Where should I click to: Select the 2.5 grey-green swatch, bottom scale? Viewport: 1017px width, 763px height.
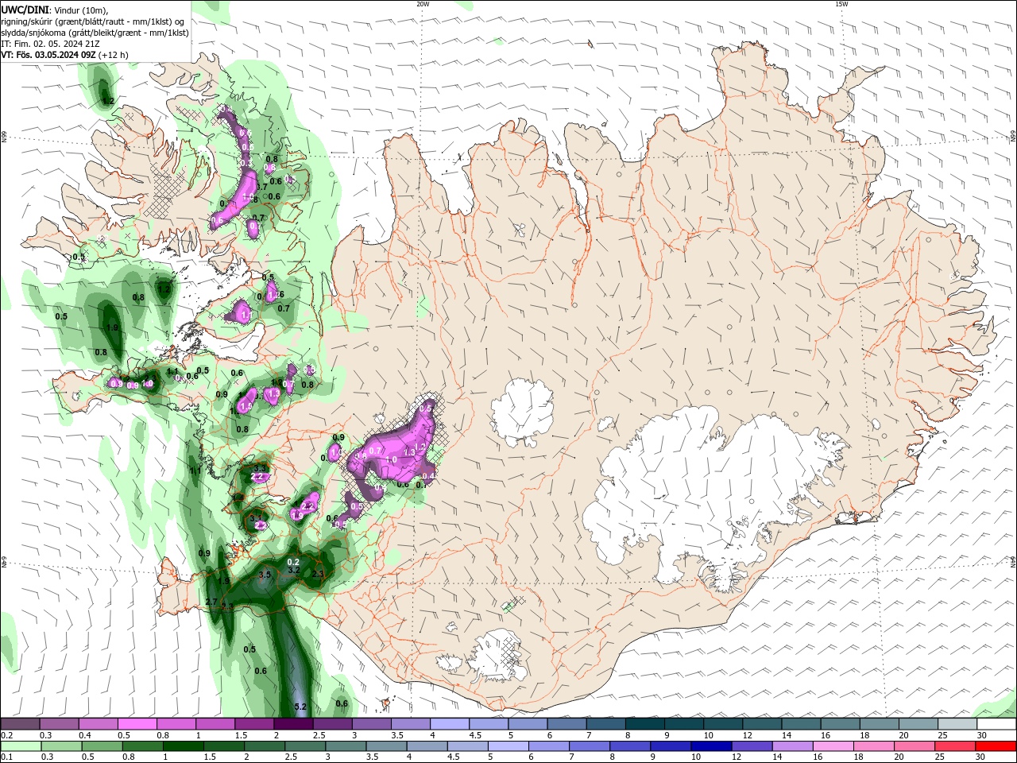pyautogui.click(x=305, y=746)
